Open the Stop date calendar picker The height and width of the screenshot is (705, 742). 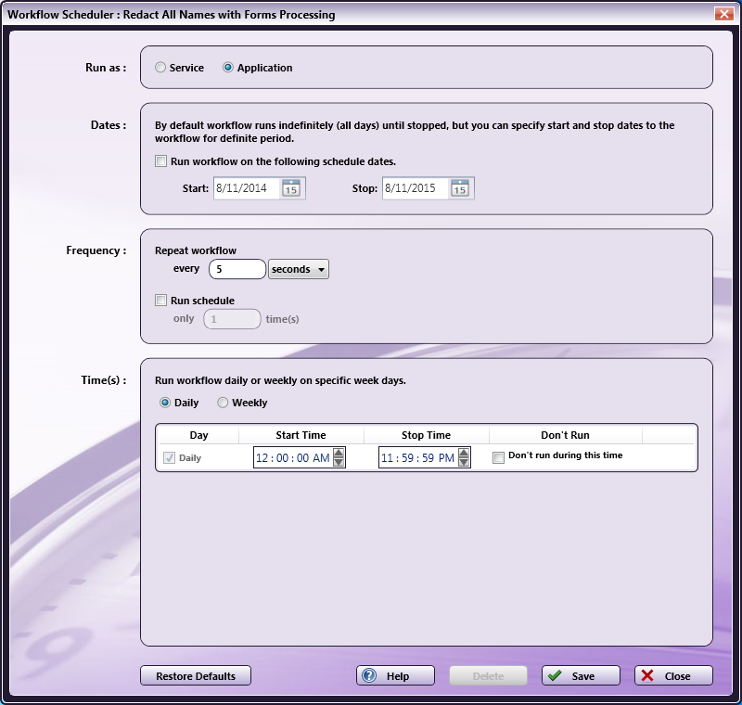click(x=460, y=188)
